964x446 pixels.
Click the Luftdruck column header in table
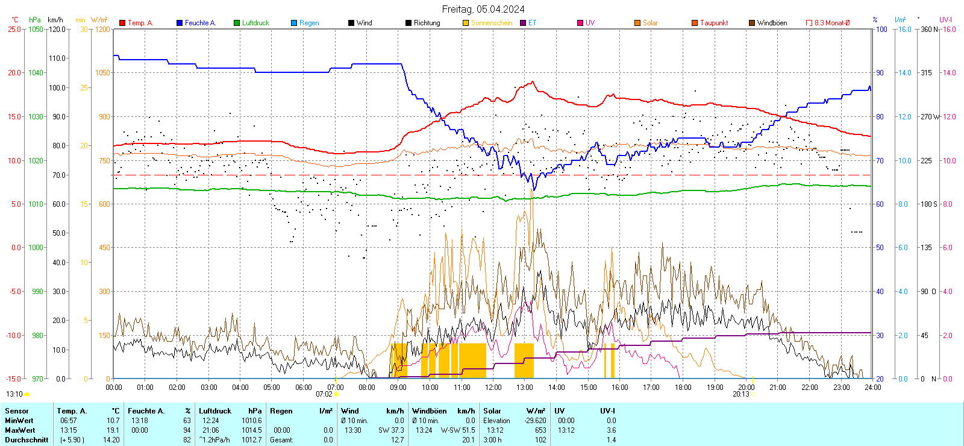215,411
